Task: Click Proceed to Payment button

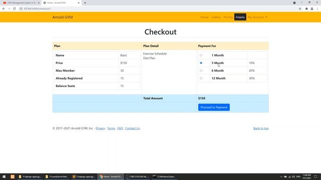Action: (x=214, y=107)
